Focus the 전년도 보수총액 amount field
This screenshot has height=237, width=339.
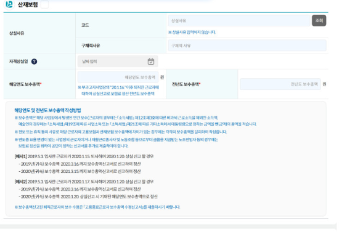[x=280, y=84]
